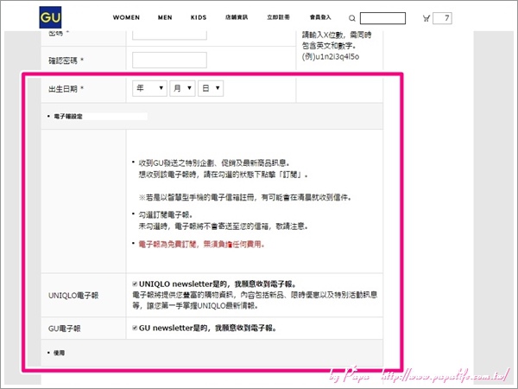The height and width of the screenshot is (389, 518).
Task: Expand the 日 birth day dropdown
Action: click(x=211, y=88)
